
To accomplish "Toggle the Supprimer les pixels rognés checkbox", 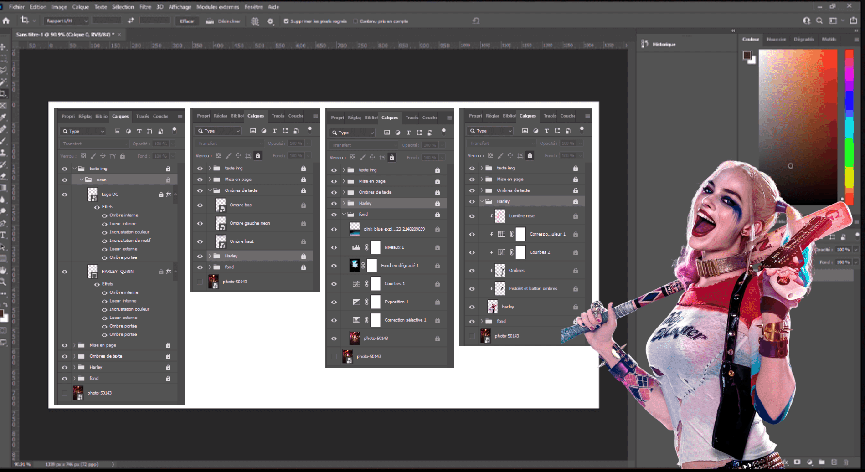I will 286,21.
